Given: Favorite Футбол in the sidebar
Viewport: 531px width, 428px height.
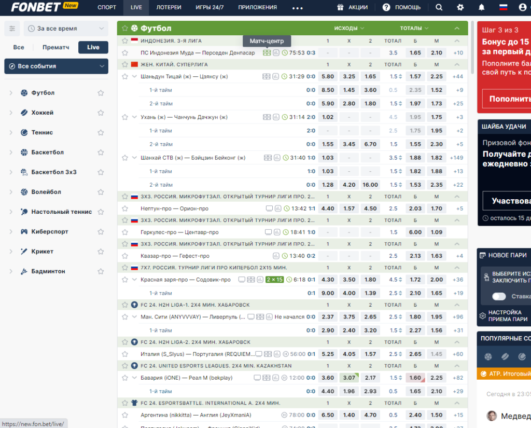Looking at the screenshot, I should [x=101, y=93].
